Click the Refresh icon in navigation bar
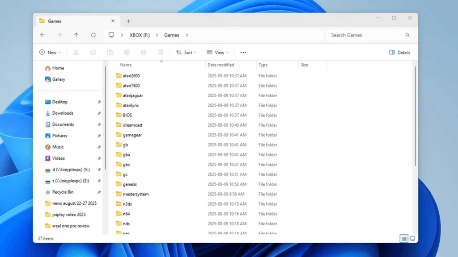Viewport: 458px width, 257px height. point(93,35)
